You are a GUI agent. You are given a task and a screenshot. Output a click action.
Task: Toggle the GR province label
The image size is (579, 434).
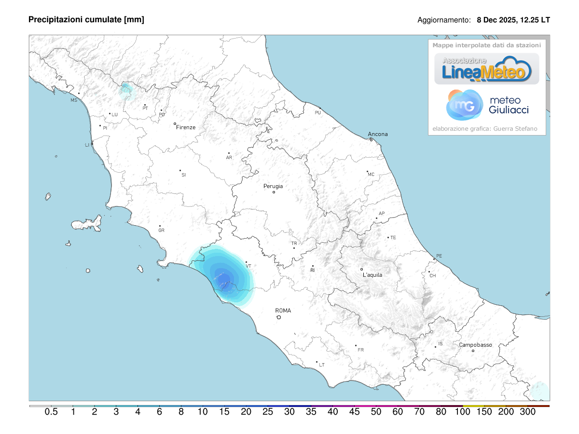162,231
